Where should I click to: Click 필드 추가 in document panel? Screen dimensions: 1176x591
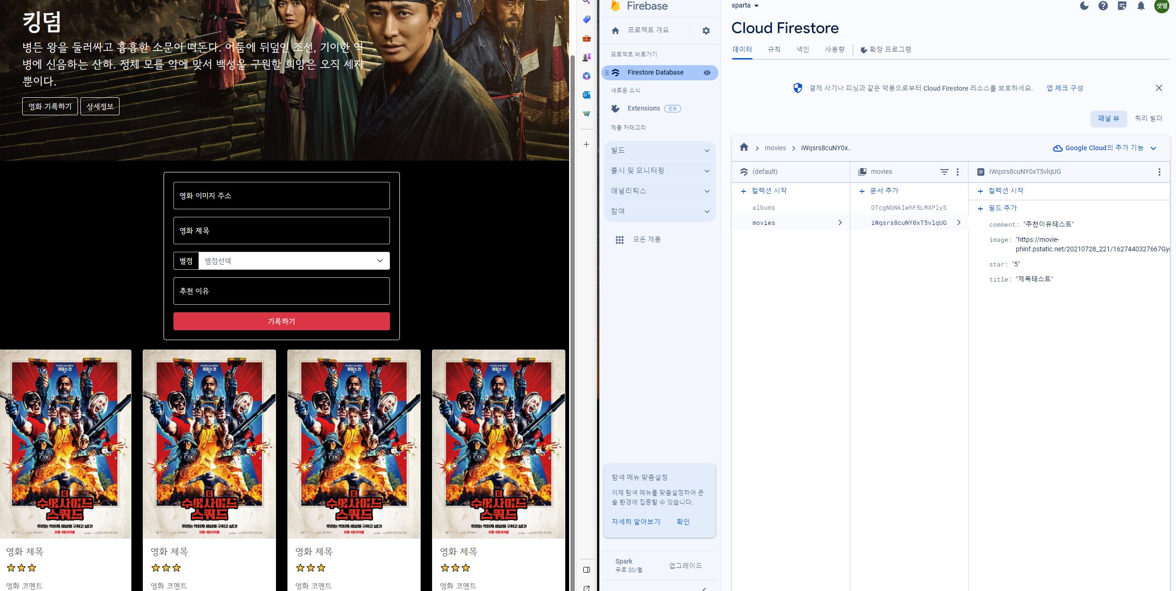coord(997,208)
